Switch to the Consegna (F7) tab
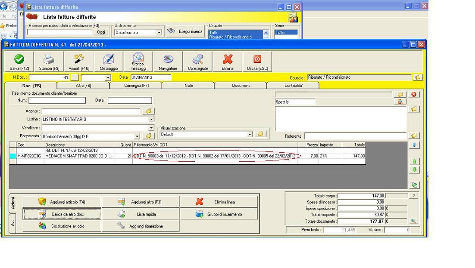Screen dimensions: 475x268 click(136, 86)
